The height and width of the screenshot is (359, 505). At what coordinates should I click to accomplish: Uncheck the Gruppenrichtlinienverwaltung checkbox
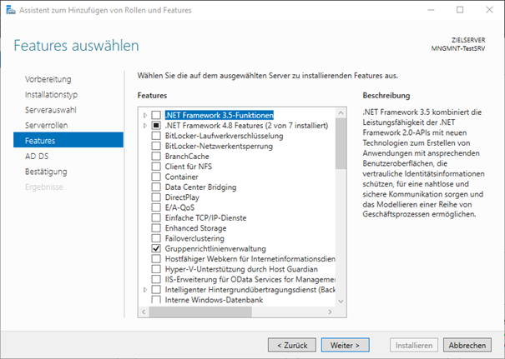(156, 248)
